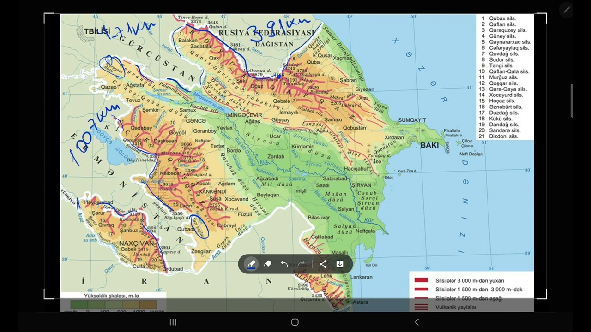Click red swatch 'Silsilələr 3 000 m-dən yuxarı'
The image size is (591, 332).
click(421, 280)
